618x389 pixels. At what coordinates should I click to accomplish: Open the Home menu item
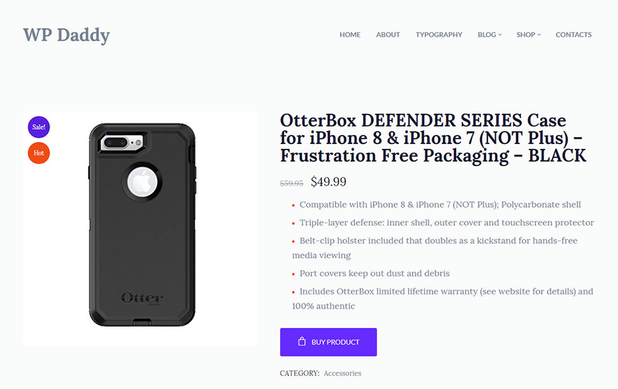pyautogui.click(x=350, y=35)
